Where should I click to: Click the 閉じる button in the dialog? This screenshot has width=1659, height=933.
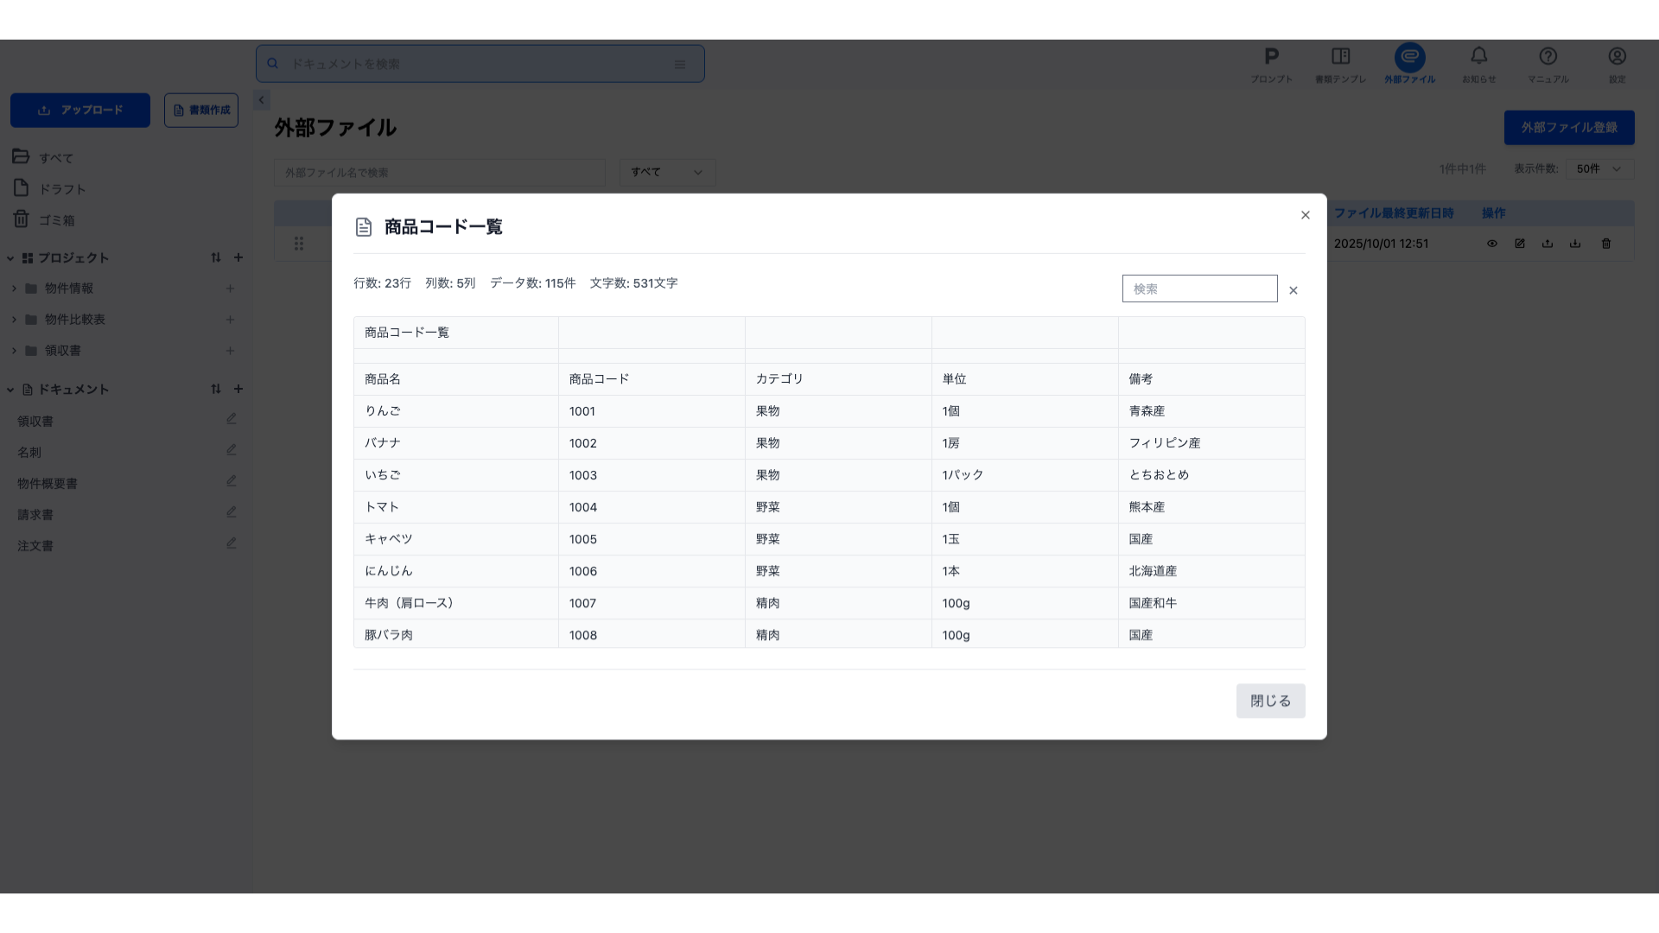point(1270,701)
